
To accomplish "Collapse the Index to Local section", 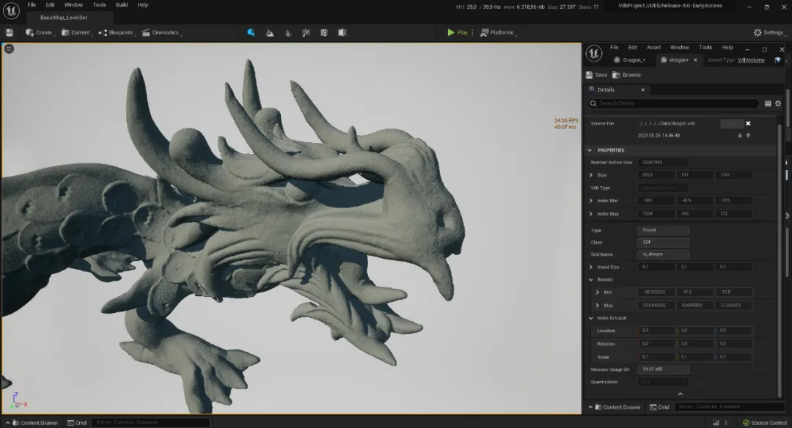I will click(x=591, y=318).
